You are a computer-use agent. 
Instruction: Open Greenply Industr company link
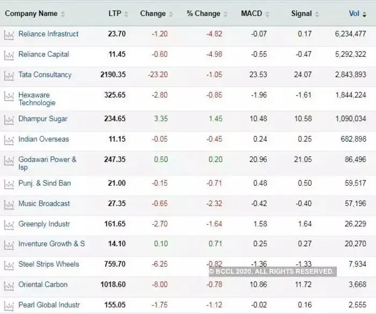(44, 224)
